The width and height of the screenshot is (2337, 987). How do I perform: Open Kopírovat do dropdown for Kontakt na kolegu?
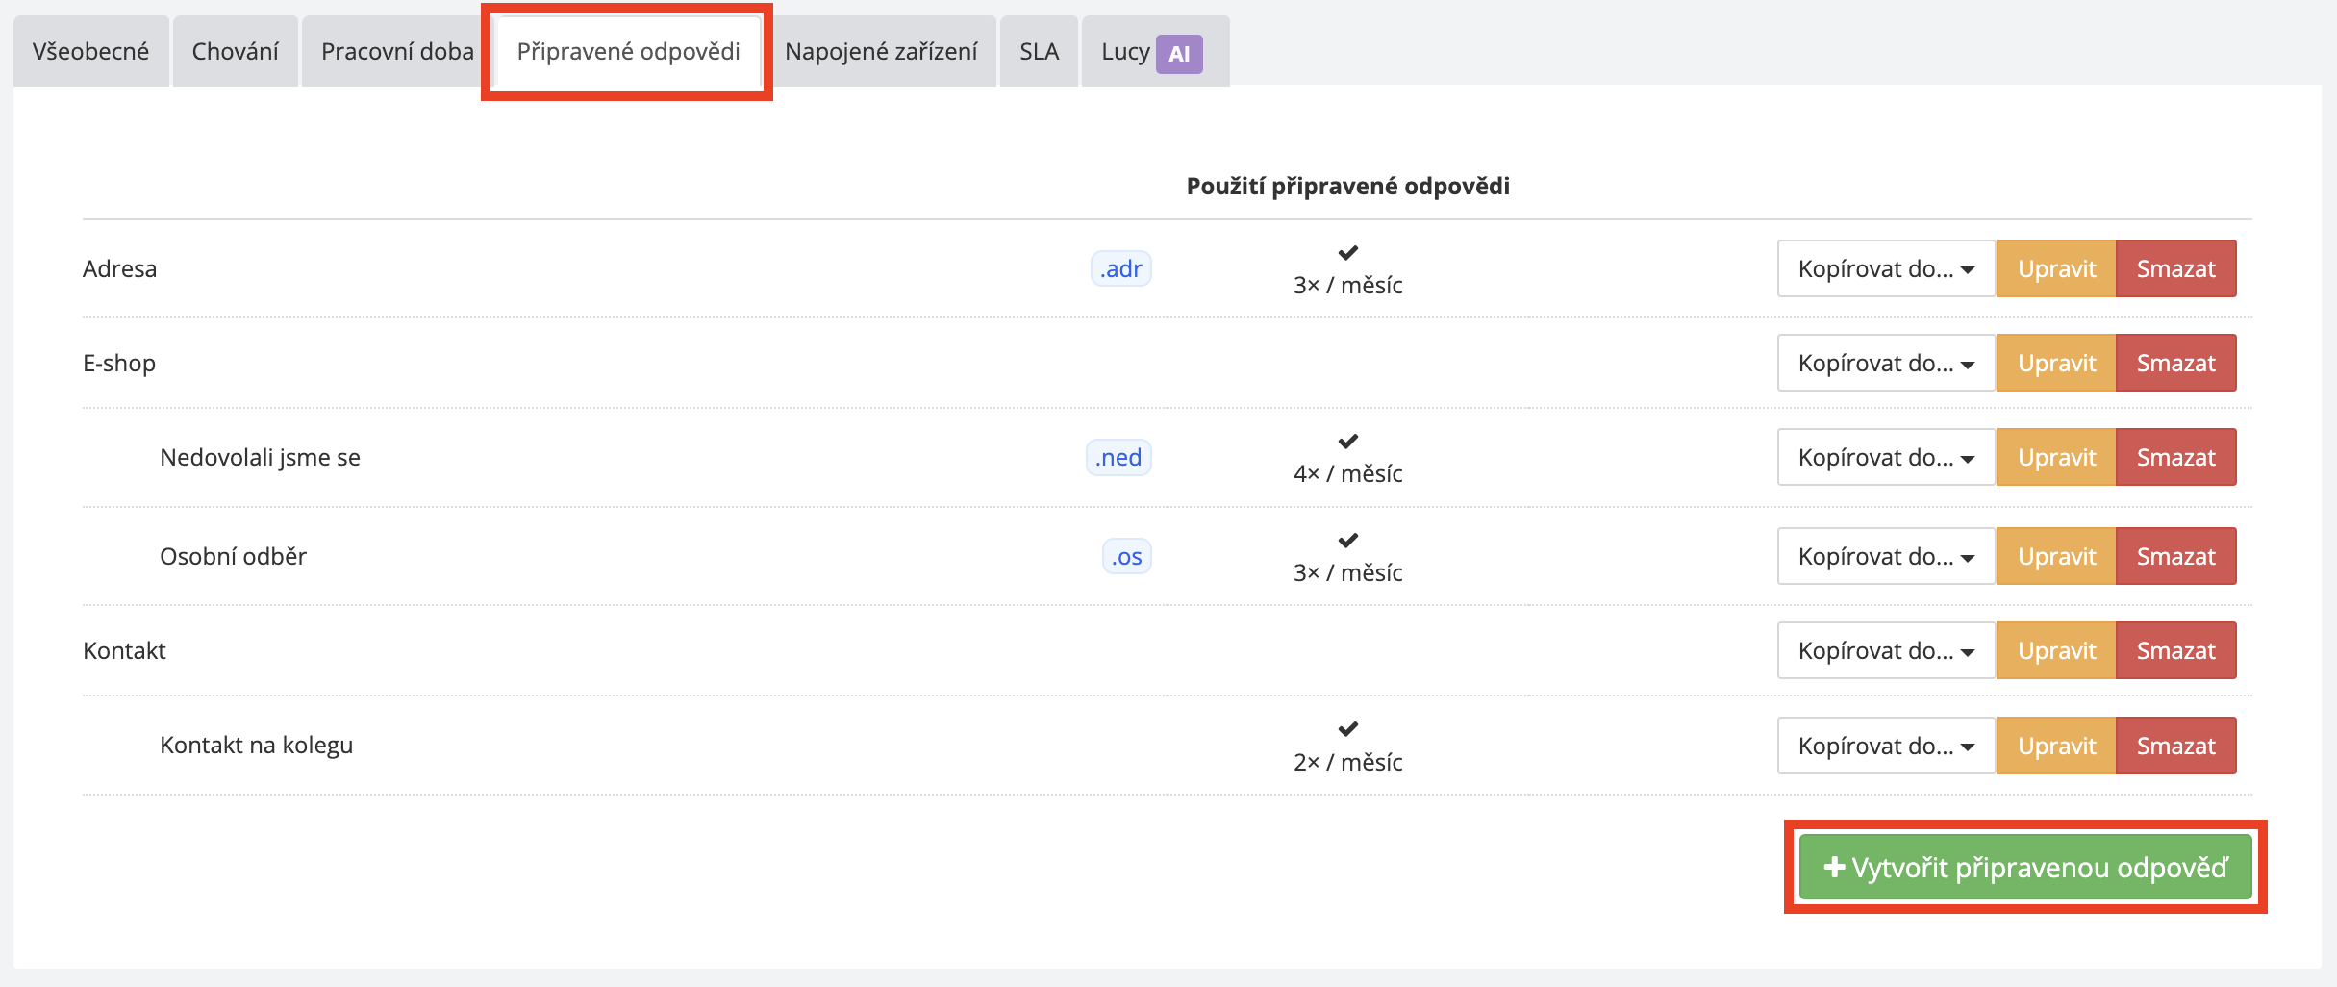tap(1885, 746)
